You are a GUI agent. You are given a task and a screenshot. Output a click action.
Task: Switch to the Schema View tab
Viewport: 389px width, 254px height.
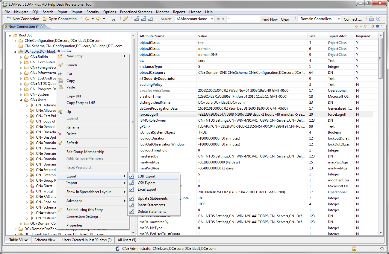[45, 240]
